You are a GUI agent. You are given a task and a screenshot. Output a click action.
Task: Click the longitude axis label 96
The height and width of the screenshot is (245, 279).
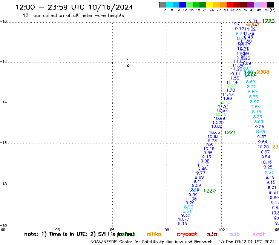(x=112, y=230)
